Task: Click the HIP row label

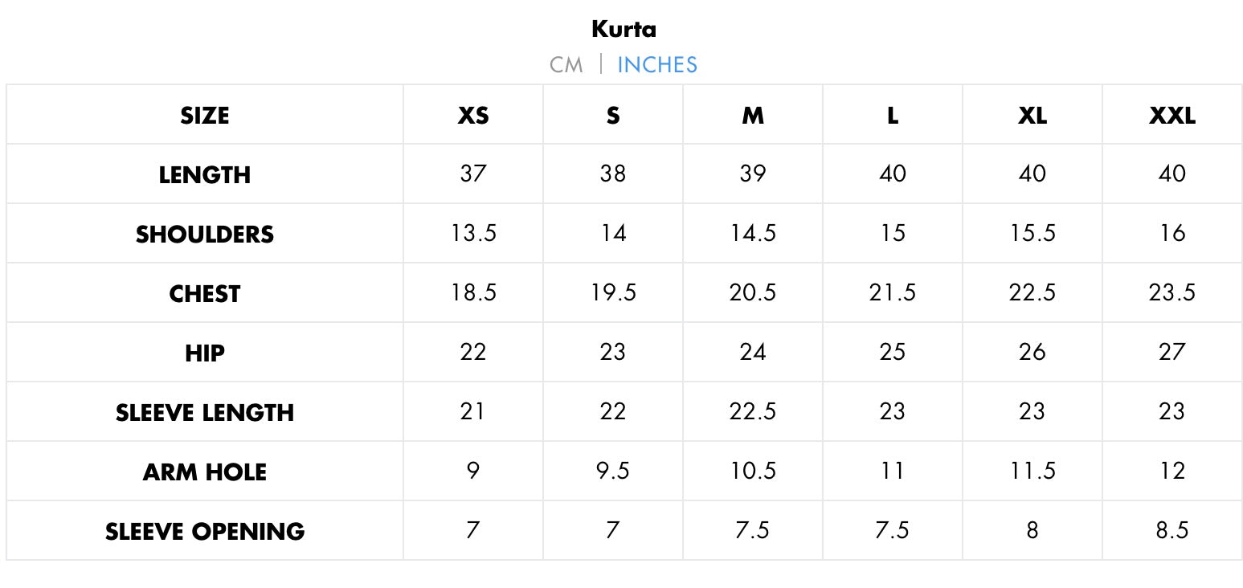Action: pyautogui.click(x=205, y=353)
